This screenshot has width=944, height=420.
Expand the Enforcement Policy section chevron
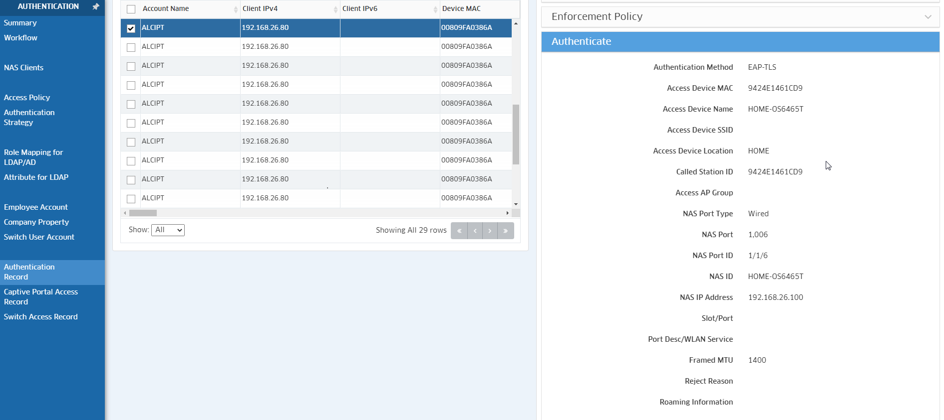point(928,17)
